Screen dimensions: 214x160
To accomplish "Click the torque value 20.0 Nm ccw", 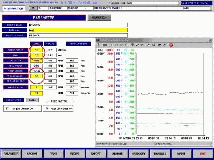I will 72,93.
